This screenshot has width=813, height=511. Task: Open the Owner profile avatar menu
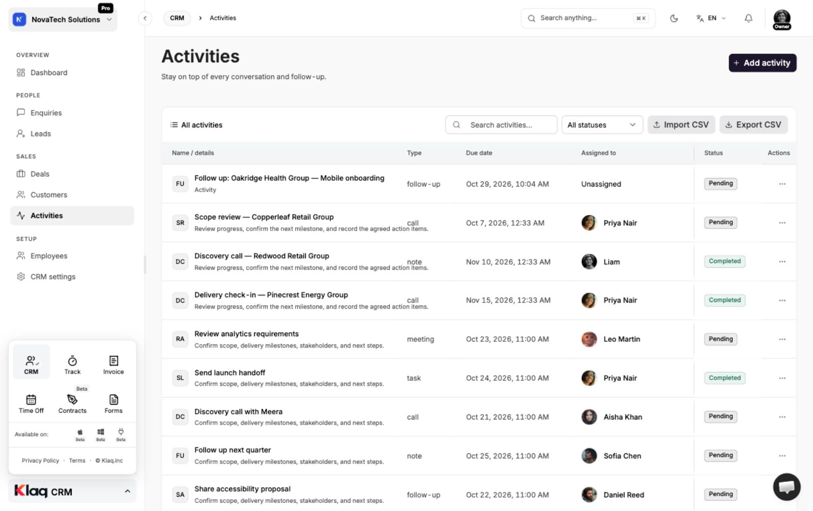coord(782,19)
